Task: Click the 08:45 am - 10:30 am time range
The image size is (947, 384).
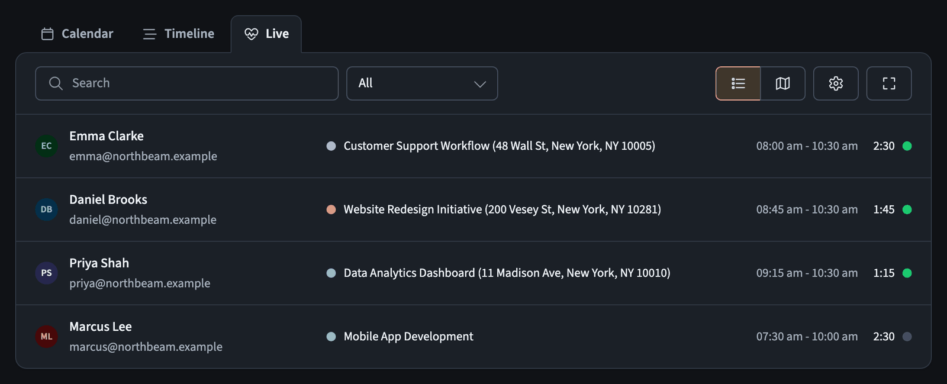Action: click(x=807, y=209)
